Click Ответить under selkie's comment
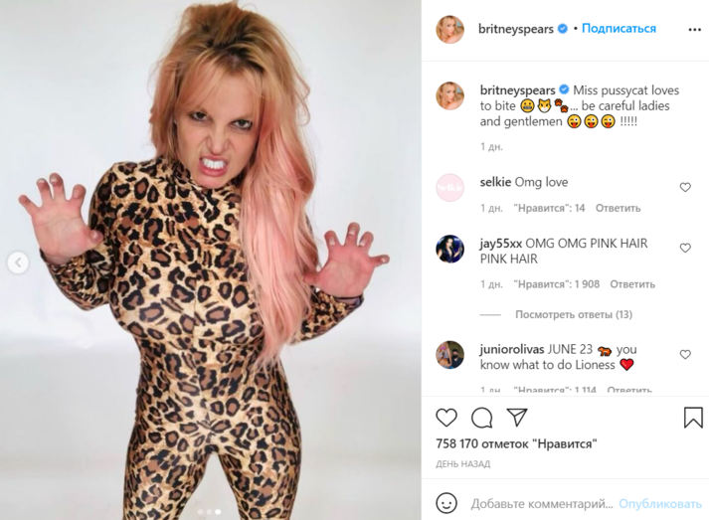Image resolution: width=709 pixels, height=520 pixels. pos(618,208)
